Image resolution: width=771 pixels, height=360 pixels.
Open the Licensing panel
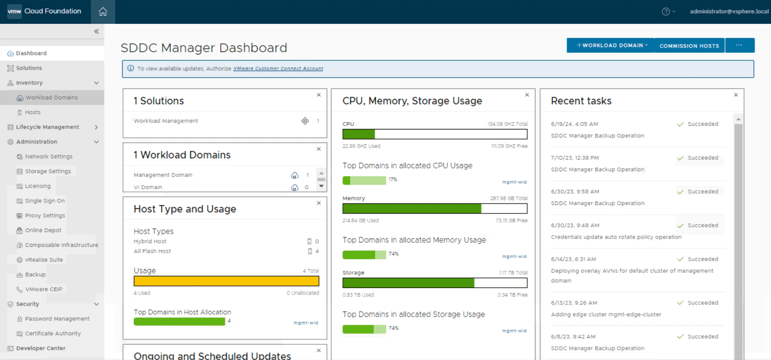click(x=39, y=186)
